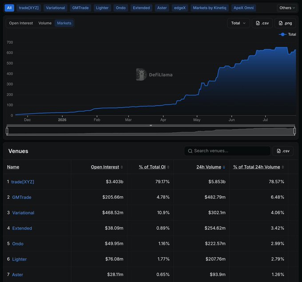
Task: Click the Total dropdown chevron
Action: 244,23
